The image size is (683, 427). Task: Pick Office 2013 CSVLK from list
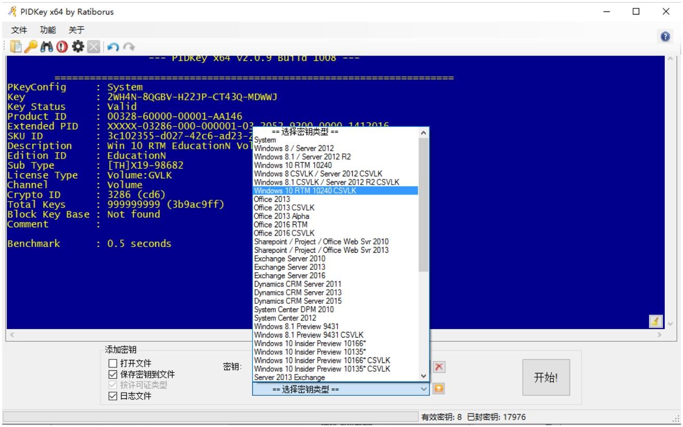tap(336, 208)
